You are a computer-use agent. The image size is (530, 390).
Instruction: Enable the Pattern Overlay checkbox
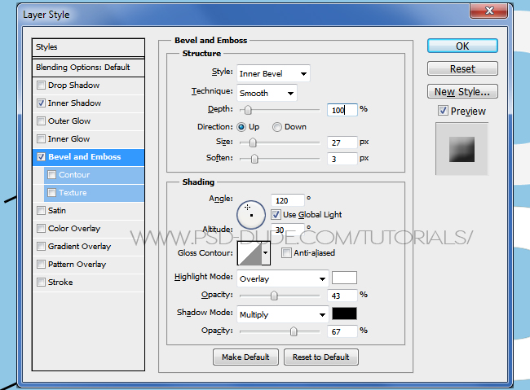pyautogui.click(x=41, y=264)
